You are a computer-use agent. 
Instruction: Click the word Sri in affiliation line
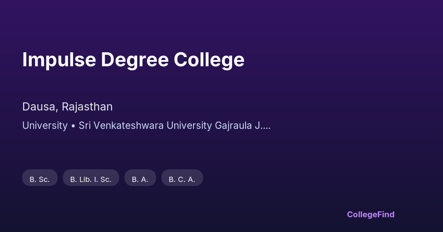85,126
